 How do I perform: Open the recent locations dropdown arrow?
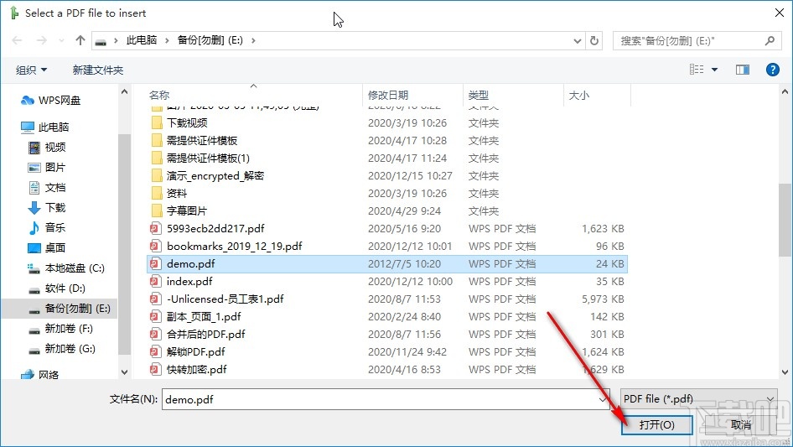coord(61,40)
